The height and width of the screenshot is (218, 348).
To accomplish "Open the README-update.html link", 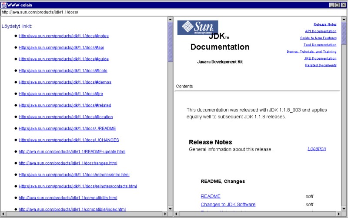I will pyautogui.click(x=72, y=151).
